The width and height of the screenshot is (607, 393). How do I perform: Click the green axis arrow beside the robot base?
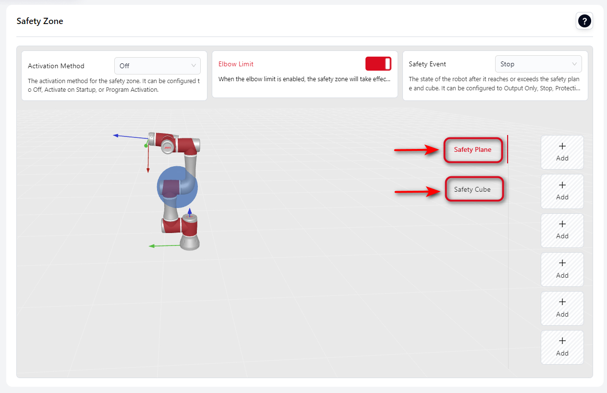pos(163,246)
